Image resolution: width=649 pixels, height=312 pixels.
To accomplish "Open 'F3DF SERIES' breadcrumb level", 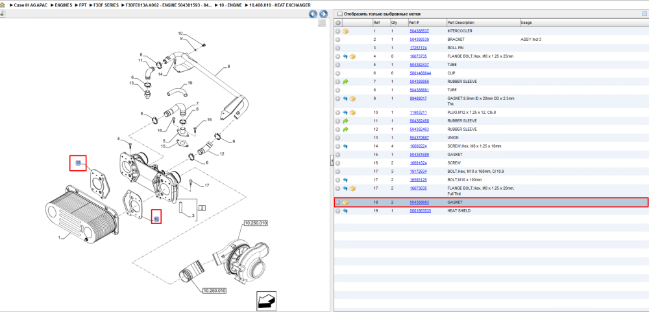I will click(106, 5).
